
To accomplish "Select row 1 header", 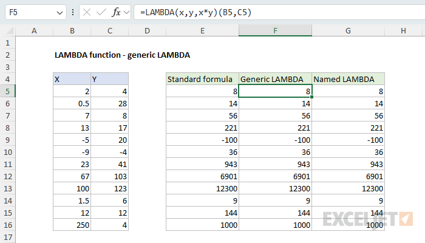I will [7, 43].
